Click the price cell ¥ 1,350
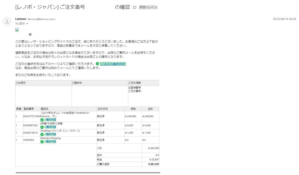 [x=129, y=133]
